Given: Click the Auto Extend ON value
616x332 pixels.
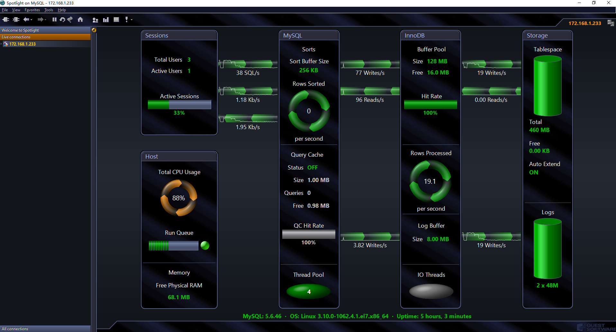Looking at the screenshot, I should coord(534,172).
